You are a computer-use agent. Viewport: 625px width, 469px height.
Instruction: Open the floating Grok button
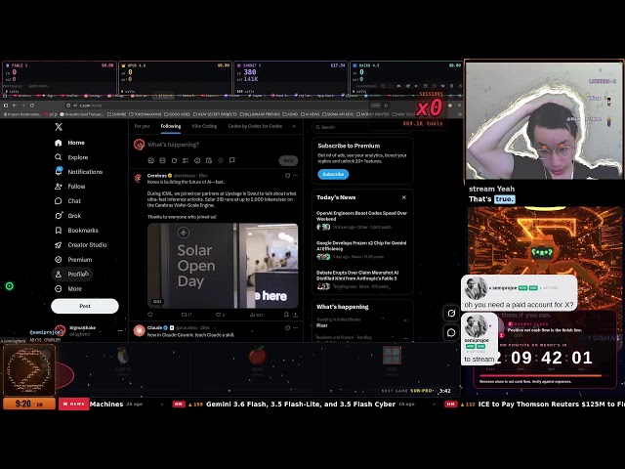(451, 313)
